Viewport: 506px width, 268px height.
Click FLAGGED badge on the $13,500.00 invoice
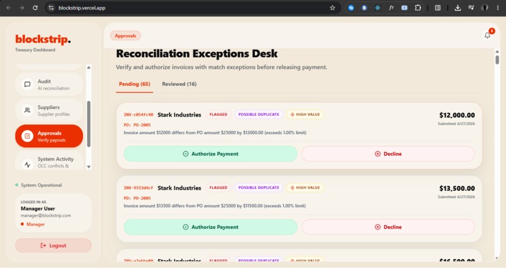[x=218, y=188]
